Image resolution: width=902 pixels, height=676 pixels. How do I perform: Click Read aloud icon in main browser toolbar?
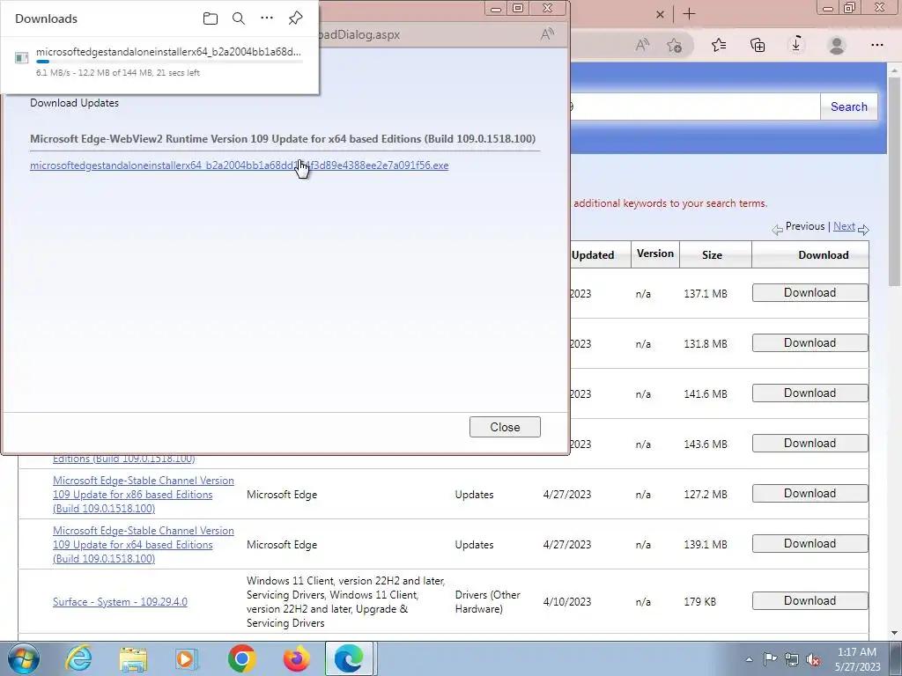[642, 45]
